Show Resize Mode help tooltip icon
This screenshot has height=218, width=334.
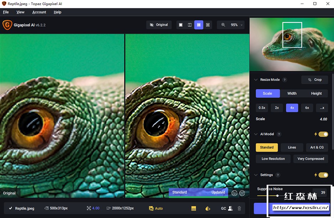[x=284, y=80]
